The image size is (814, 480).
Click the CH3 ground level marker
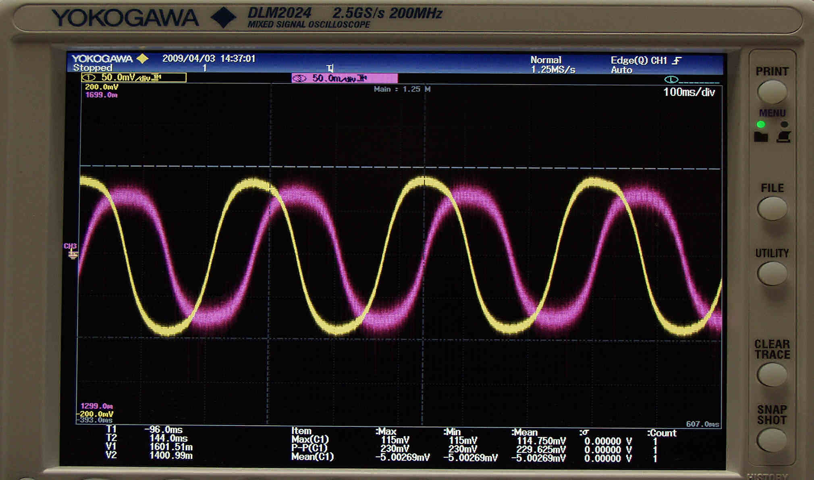point(72,251)
